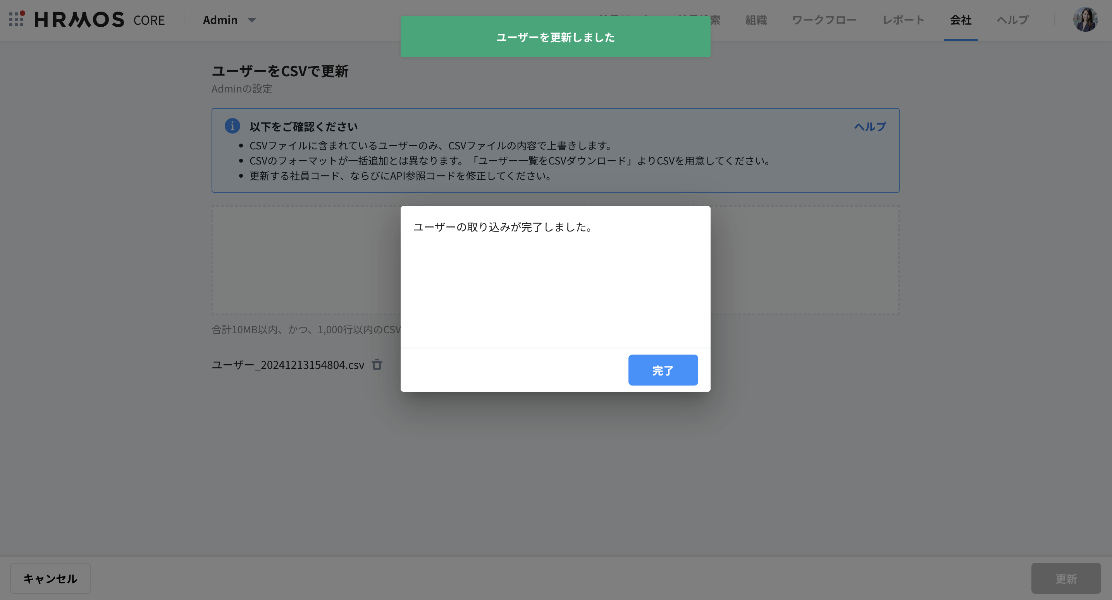Click the CSV upload drop area
The height and width of the screenshot is (600, 1112).
(302, 260)
